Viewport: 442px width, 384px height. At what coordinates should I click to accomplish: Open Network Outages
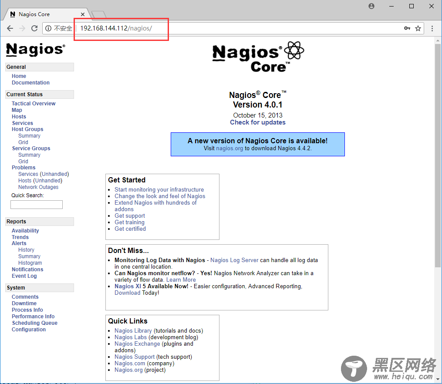38,187
